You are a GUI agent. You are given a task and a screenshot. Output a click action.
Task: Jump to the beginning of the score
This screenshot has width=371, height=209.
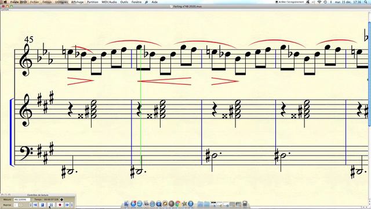pyautogui.click(x=31, y=205)
